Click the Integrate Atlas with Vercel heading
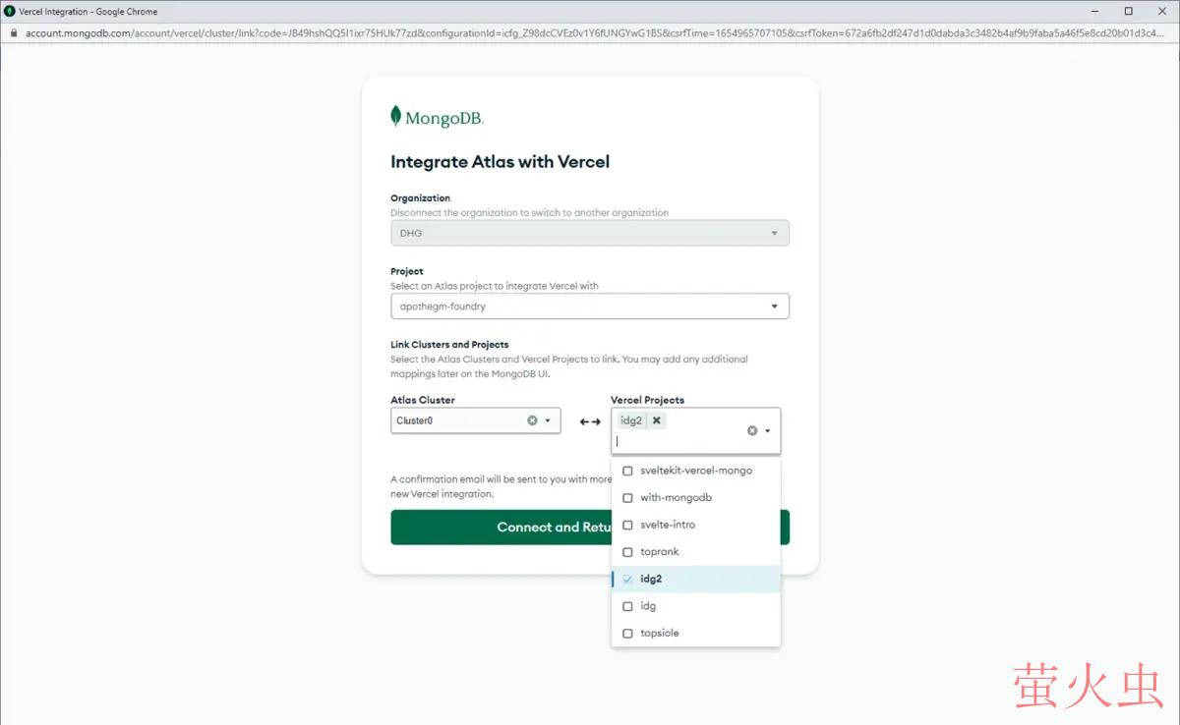 [501, 162]
